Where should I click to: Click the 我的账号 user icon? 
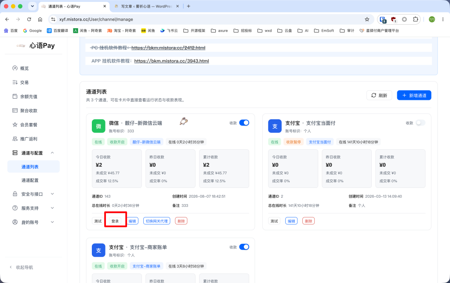click(15, 222)
